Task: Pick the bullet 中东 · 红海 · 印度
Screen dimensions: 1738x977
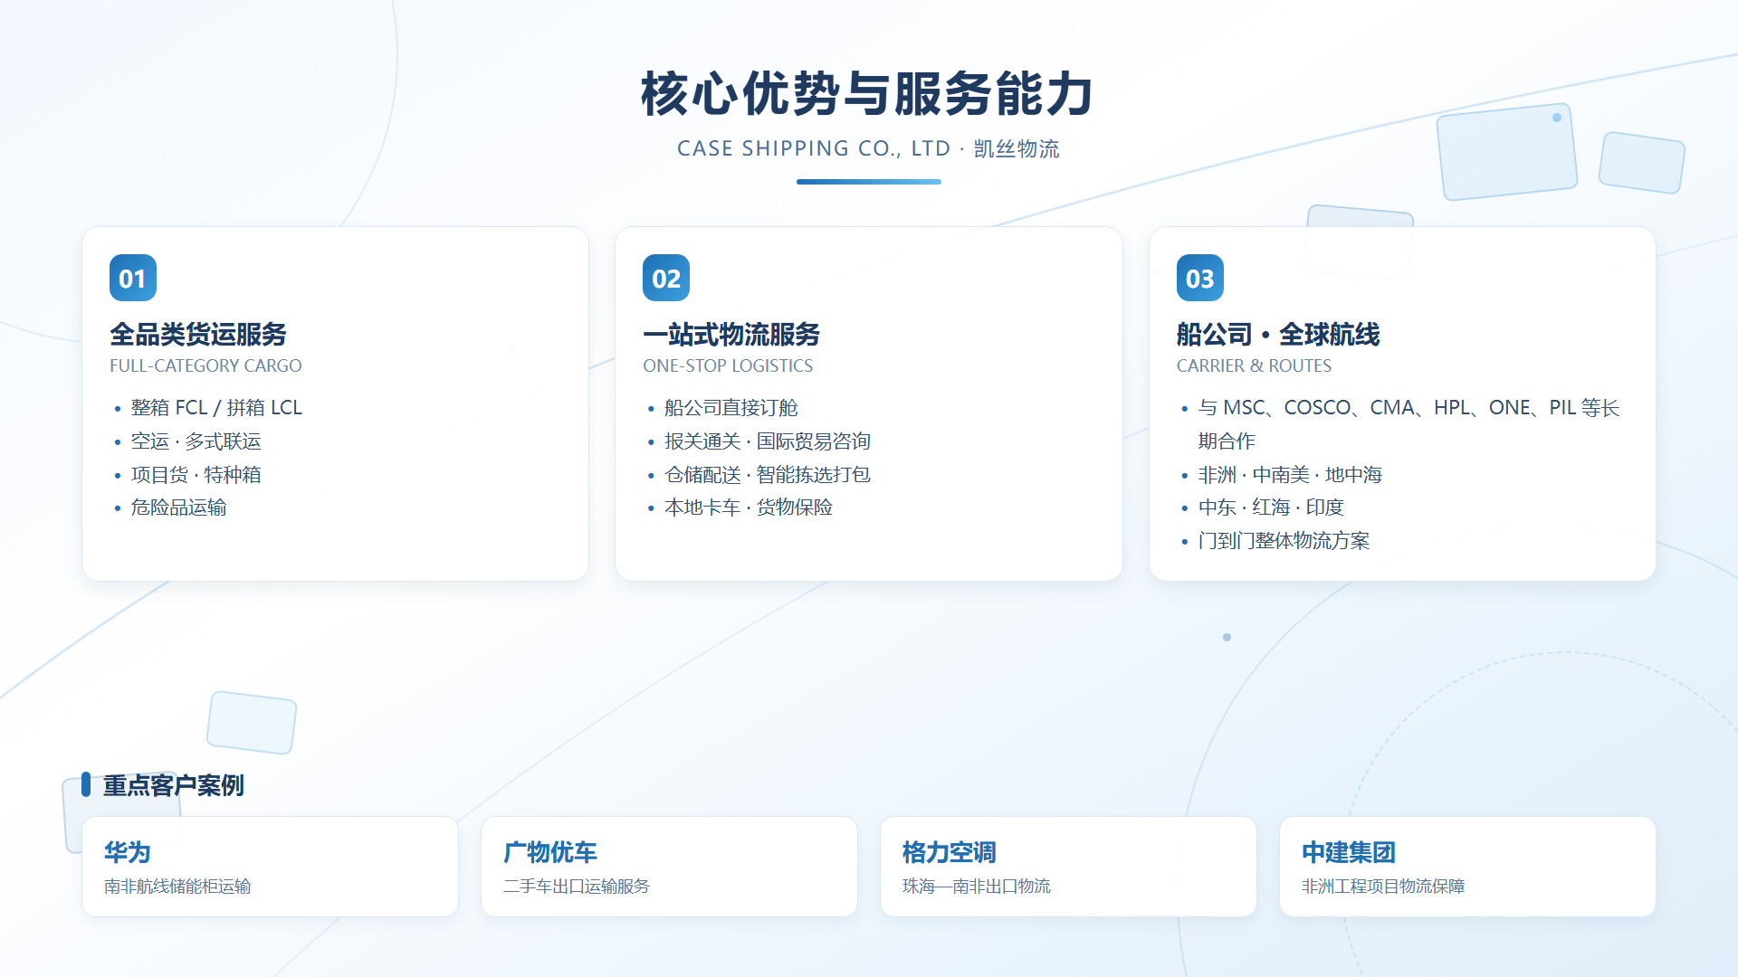Action: click(1271, 507)
